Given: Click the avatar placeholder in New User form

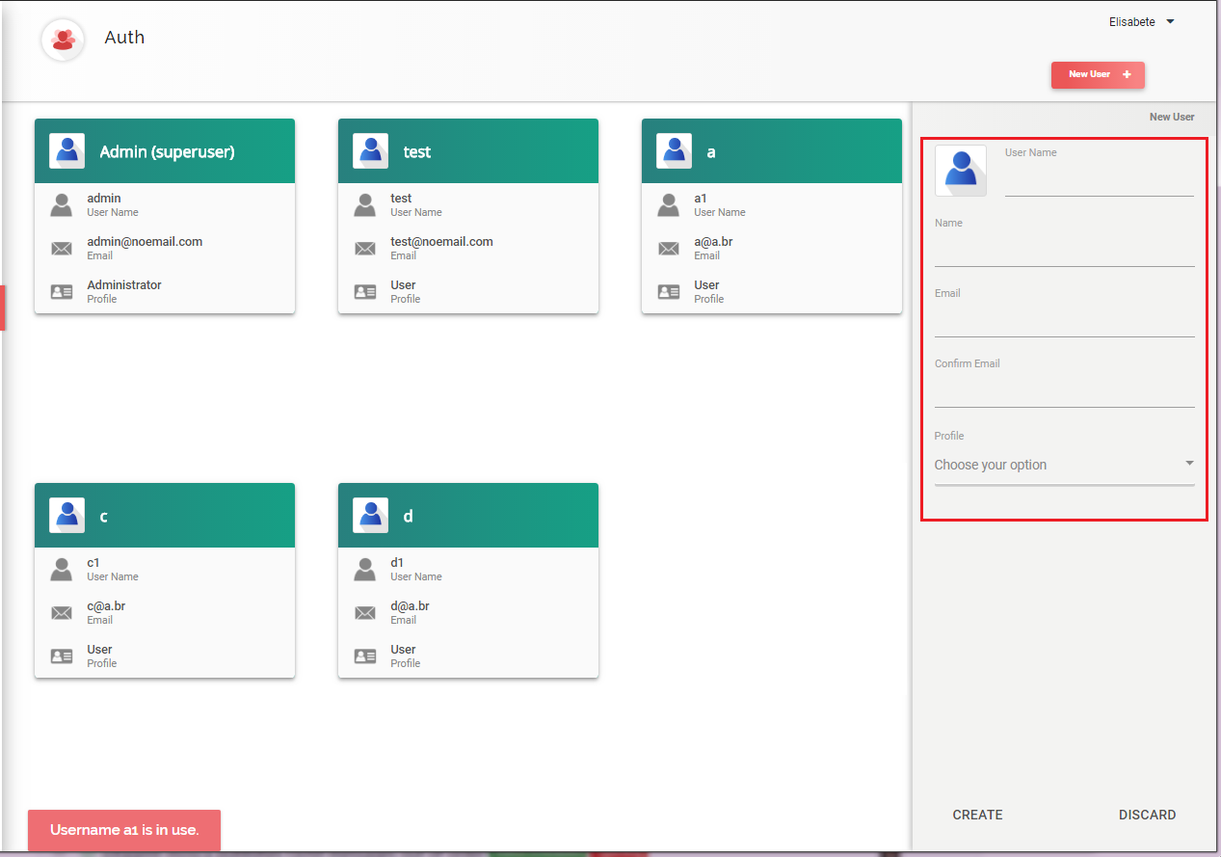Looking at the screenshot, I should 960,170.
